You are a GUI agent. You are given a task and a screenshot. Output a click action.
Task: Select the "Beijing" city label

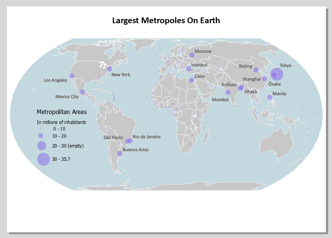point(246,66)
